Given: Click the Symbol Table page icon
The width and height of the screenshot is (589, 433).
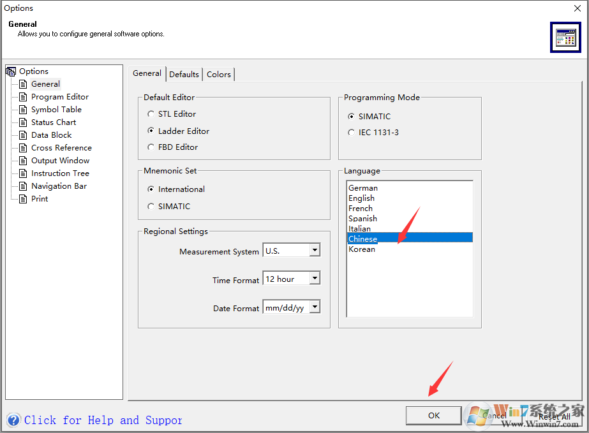Looking at the screenshot, I should [x=23, y=110].
